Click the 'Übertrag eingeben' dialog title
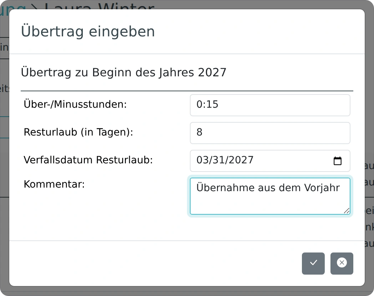 pyautogui.click(x=88, y=31)
